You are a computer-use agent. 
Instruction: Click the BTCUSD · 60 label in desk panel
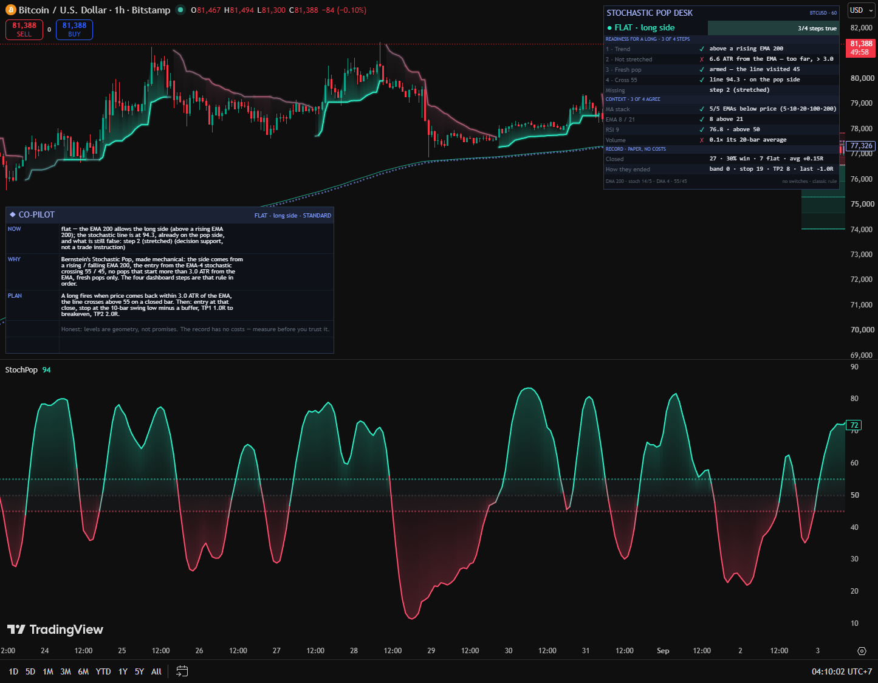point(823,13)
